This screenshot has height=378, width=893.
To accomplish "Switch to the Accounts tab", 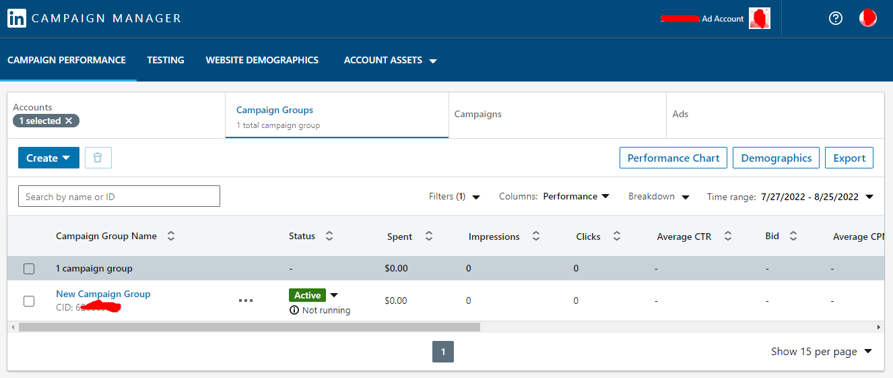I will click(116, 115).
